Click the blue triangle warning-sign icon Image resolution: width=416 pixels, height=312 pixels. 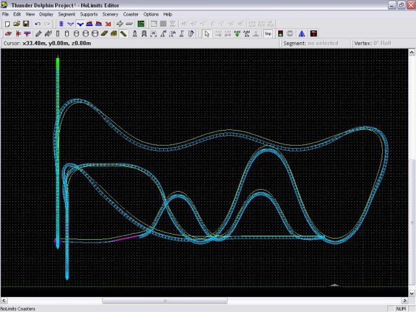tap(302, 34)
